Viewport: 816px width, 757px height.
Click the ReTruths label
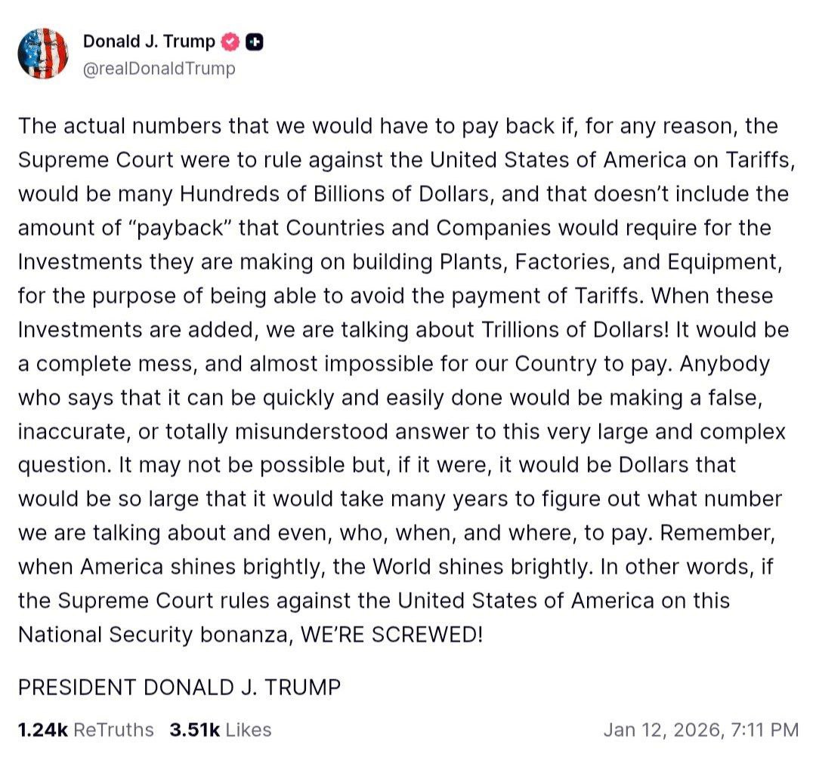[x=114, y=730]
